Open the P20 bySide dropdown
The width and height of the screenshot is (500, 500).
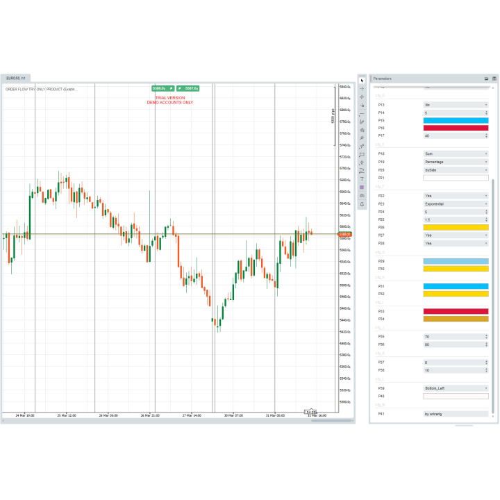click(456, 170)
